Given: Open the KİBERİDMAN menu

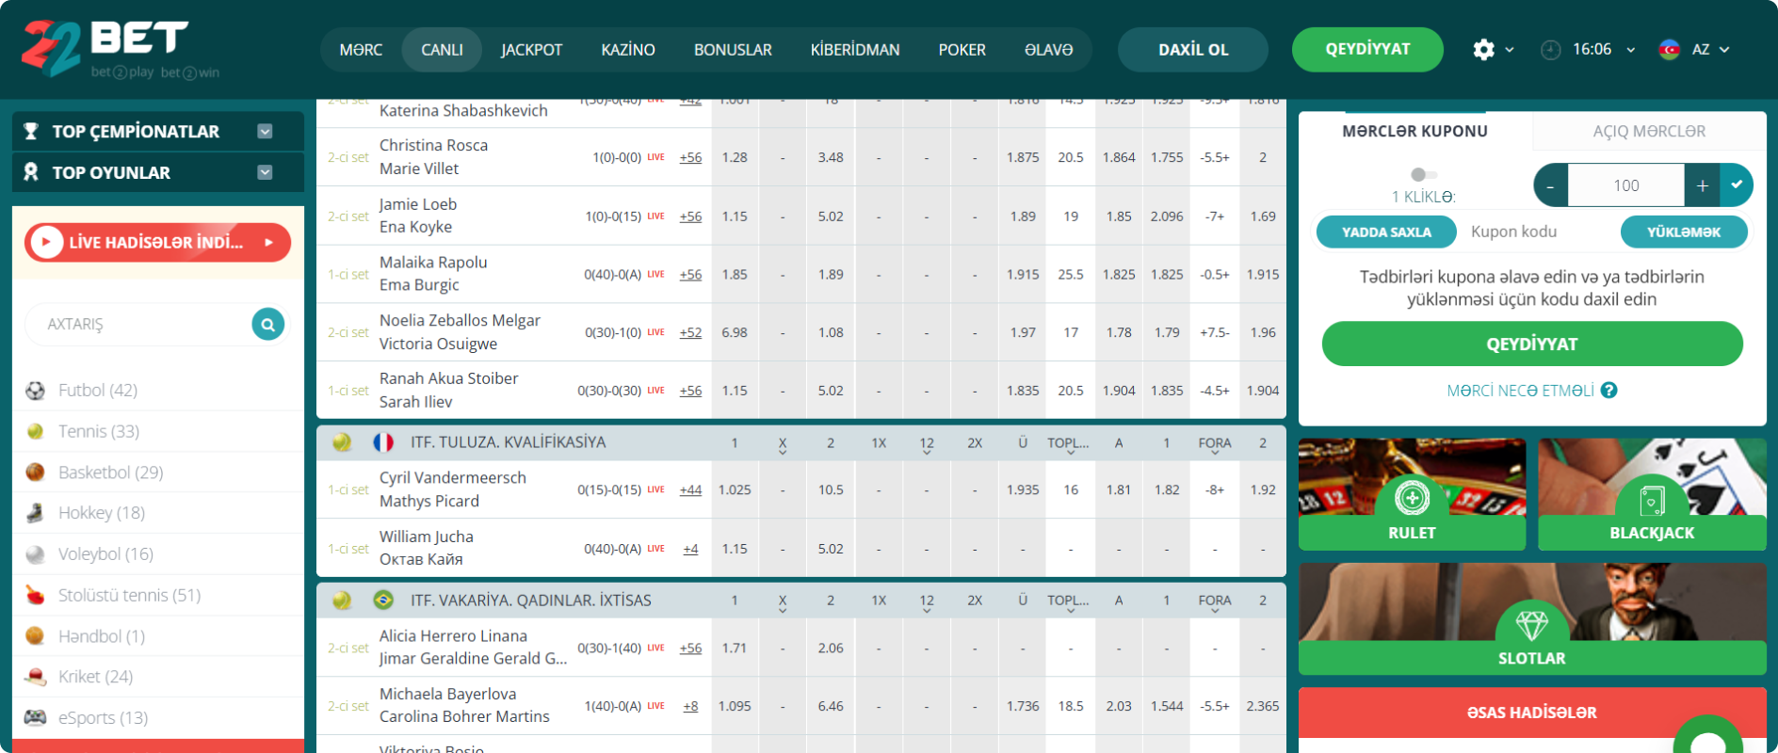Looking at the screenshot, I should point(855,50).
